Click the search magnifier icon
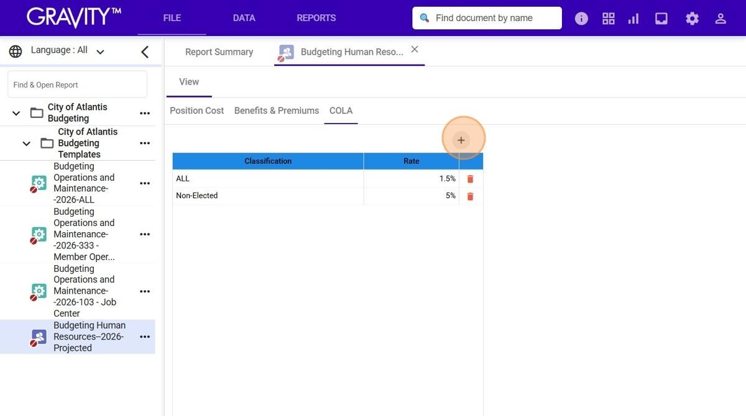Image resolution: width=746 pixels, height=416 pixels. 425,18
